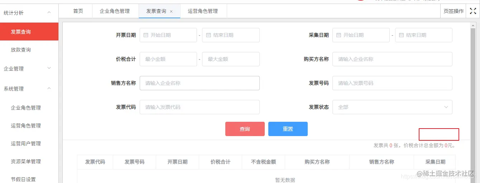Viewport: 480px width, 183px height.
Task: Open 企业角色管理 in the sidebar
Action: 29,107
